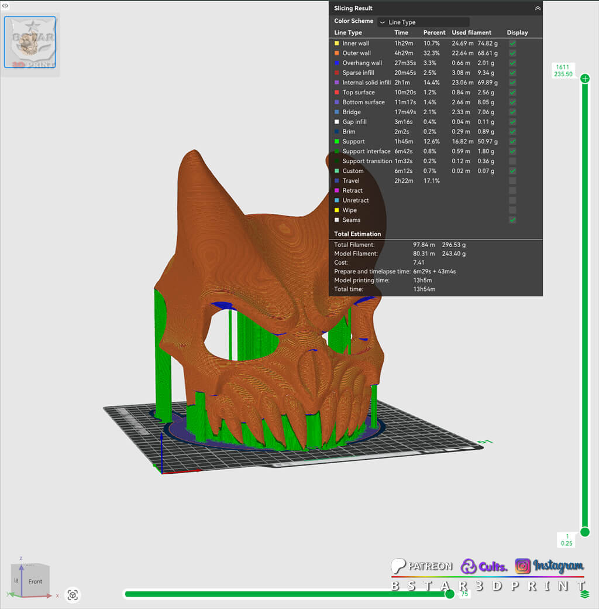Toggle Internal solid infill display checkbox

pyautogui.click(x=512, y=83)
